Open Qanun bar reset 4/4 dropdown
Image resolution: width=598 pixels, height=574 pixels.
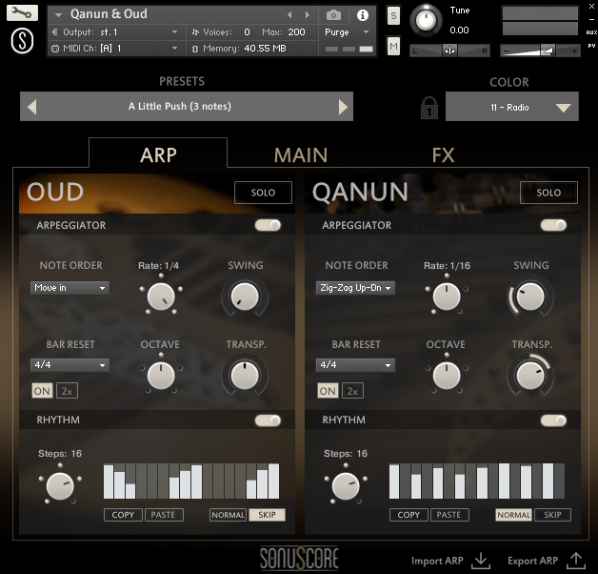pos(355,365)
